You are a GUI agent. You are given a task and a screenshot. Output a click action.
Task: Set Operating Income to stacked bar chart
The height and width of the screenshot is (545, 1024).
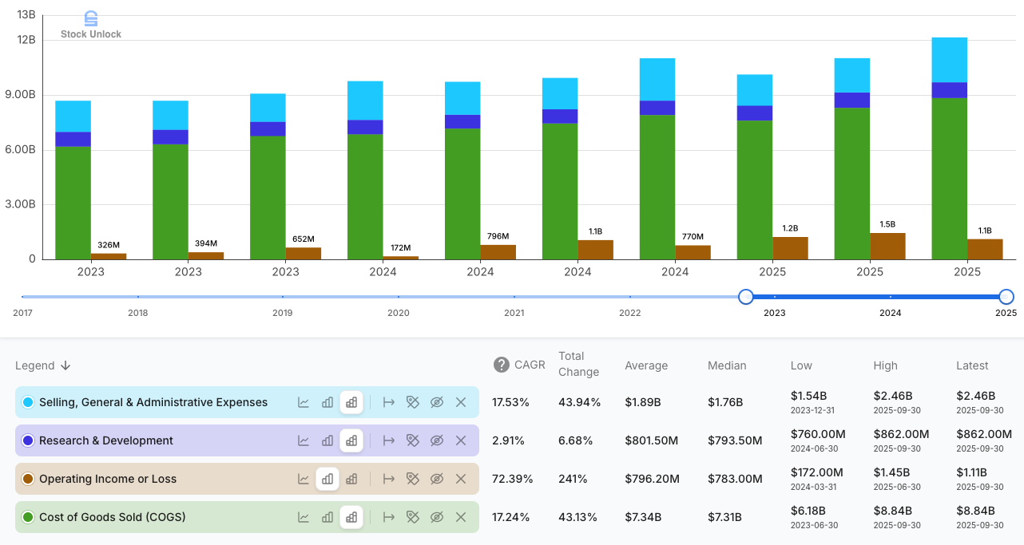(x=351, y=479)
